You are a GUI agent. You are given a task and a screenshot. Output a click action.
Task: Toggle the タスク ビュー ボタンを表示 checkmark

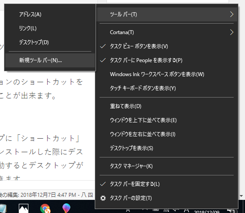[x=103, y=46]
